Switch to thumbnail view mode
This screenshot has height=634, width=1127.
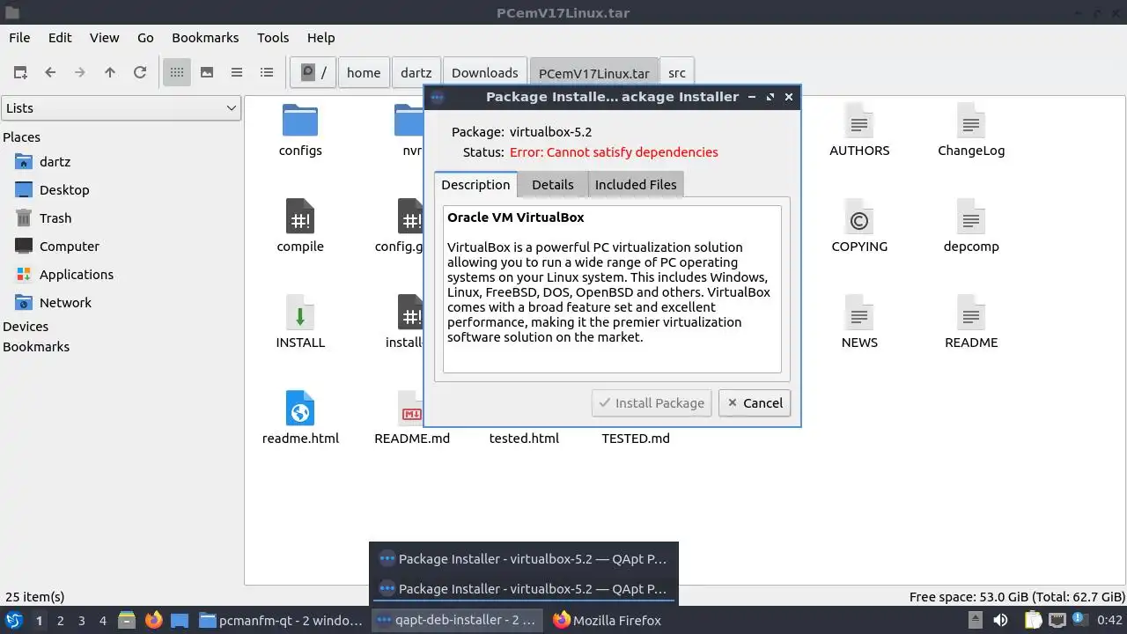point(207,72)
